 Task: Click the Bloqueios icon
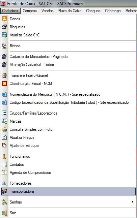click(4, 27)
